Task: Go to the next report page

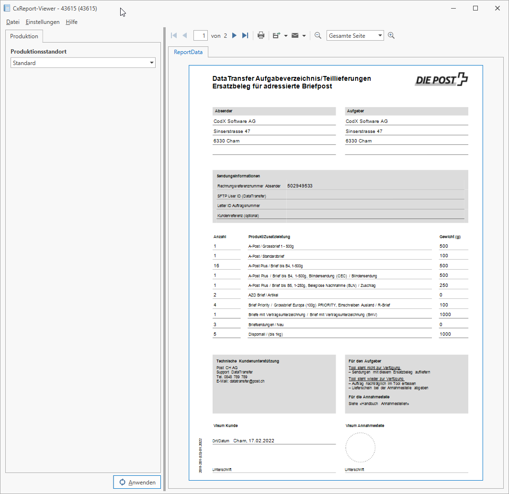Action: (235, 35)
